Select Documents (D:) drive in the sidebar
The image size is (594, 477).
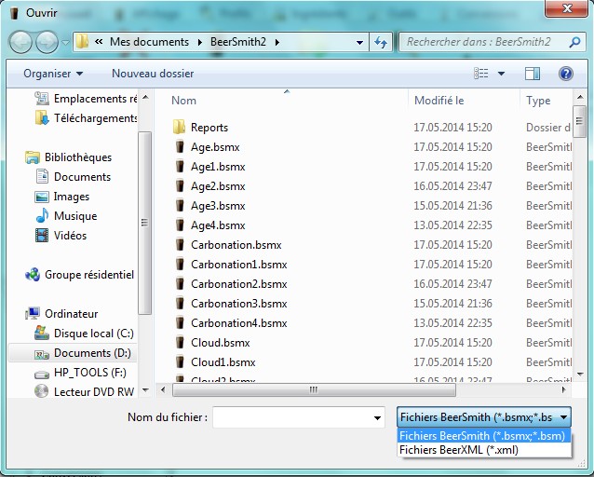click(x=92, y=353)
